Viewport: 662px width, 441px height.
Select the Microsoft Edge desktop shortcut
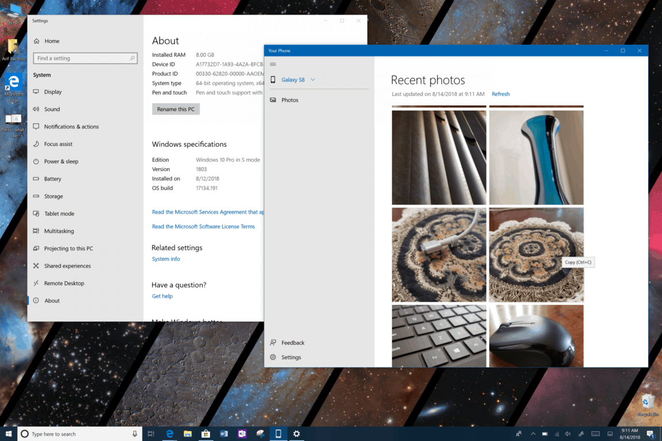click(14, 88)
